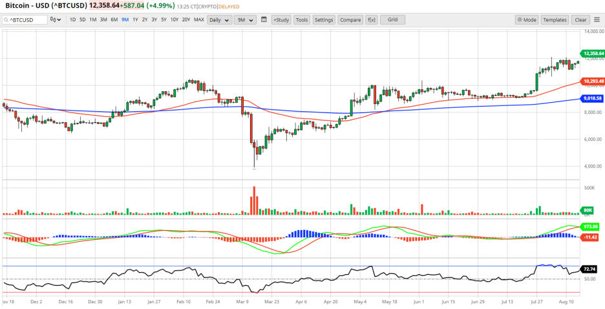Viewport: 605px width, 309px height.
Task: Click the +587.04 price change text
Action: coord(132,6)
